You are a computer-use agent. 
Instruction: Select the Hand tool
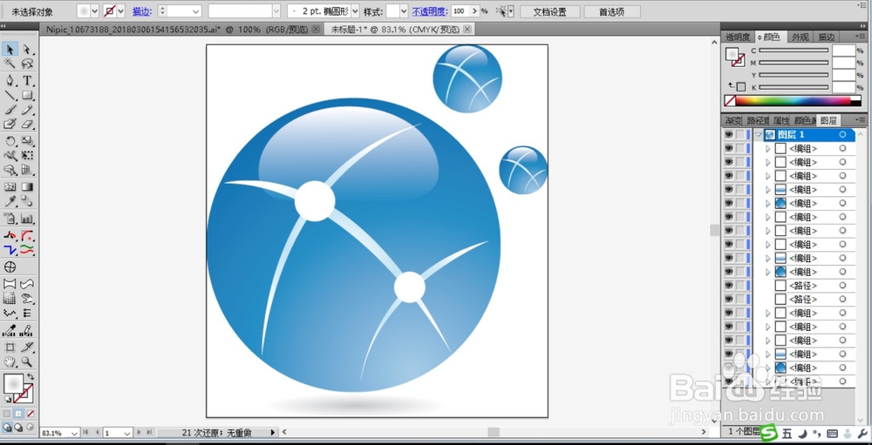pos(10,362)
